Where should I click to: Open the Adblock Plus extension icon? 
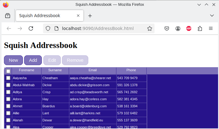coord(189,28)
